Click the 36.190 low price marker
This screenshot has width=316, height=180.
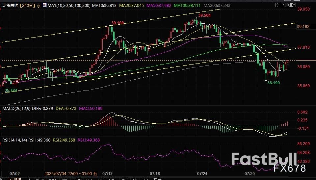[x=273, y=83]
